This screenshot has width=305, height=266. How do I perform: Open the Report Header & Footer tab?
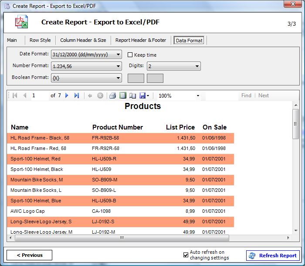click(x=141, y=40)
